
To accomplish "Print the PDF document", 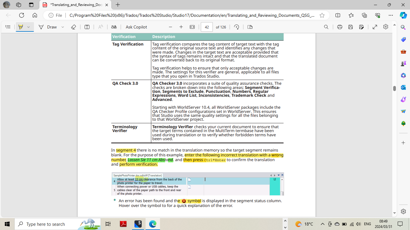I will pos(340,27).
